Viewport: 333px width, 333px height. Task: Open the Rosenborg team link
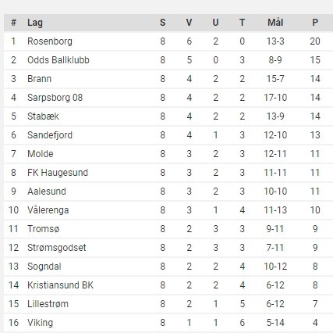[x=50, y=41]
